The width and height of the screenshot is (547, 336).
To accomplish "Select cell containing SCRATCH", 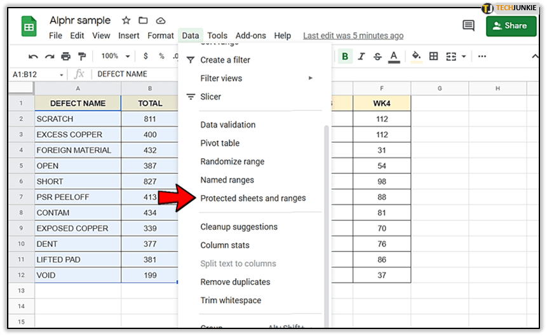I will click(x=78, y=119).
